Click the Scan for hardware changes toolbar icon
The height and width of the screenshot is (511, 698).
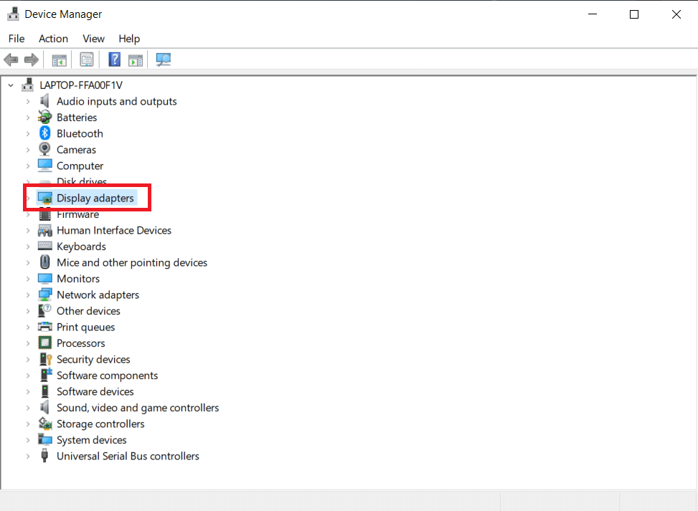(x=164, y=59)
